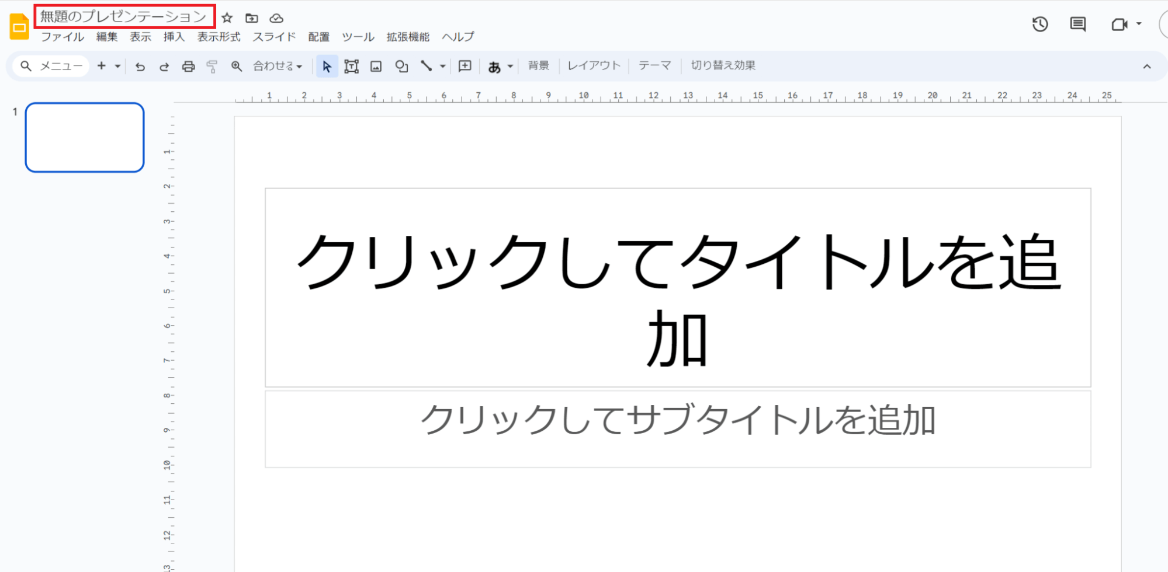Select slide 1 thumbnail
Viewport: 1168px width, 572px height.
(x=85, y=138)
